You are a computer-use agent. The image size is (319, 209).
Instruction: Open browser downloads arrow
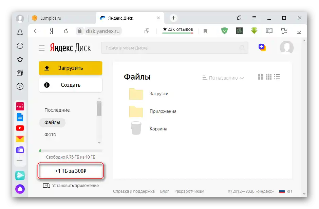[299, 31]
